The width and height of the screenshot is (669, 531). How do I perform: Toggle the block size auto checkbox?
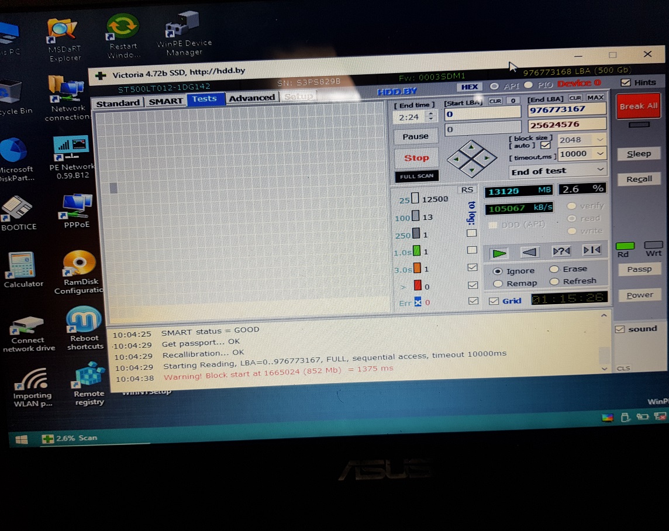click(x=545, y=146)
